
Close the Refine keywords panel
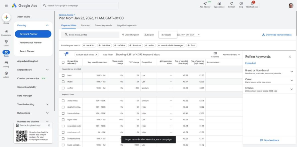click(x=290, y=57)
